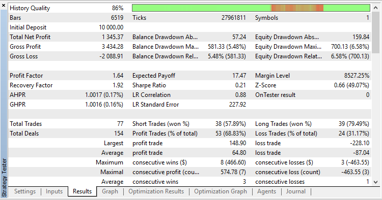This screenshot has width=382, height=200.
Task: Click the vertical scrollbar thumb
Action: click(x=376, y=32)
